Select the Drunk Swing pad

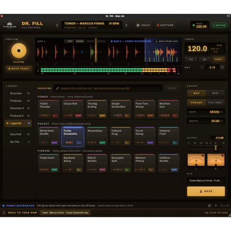144,136
